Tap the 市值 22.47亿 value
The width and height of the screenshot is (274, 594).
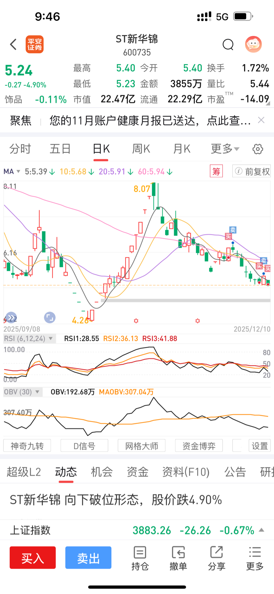(x=118, y=99)
